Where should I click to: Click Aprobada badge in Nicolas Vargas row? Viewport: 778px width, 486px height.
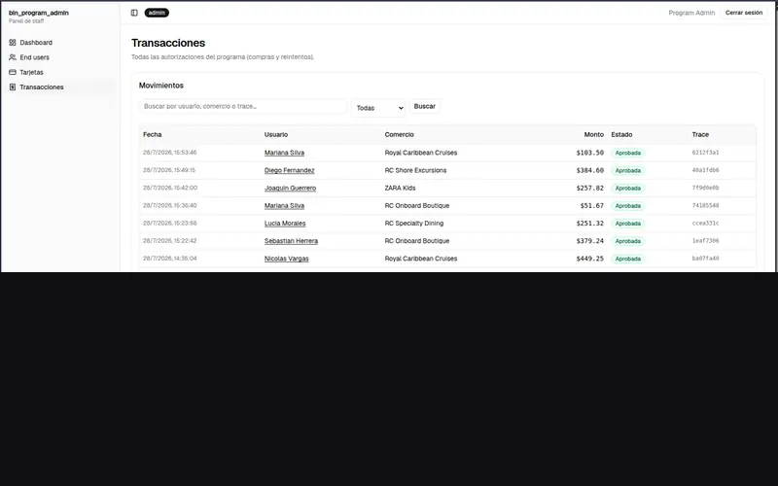click(627, 259)
